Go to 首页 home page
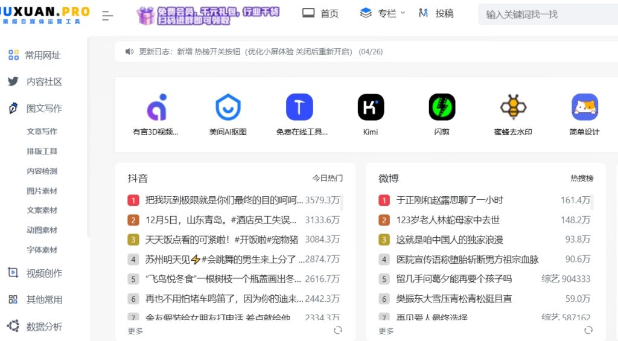 pos(320,13)
